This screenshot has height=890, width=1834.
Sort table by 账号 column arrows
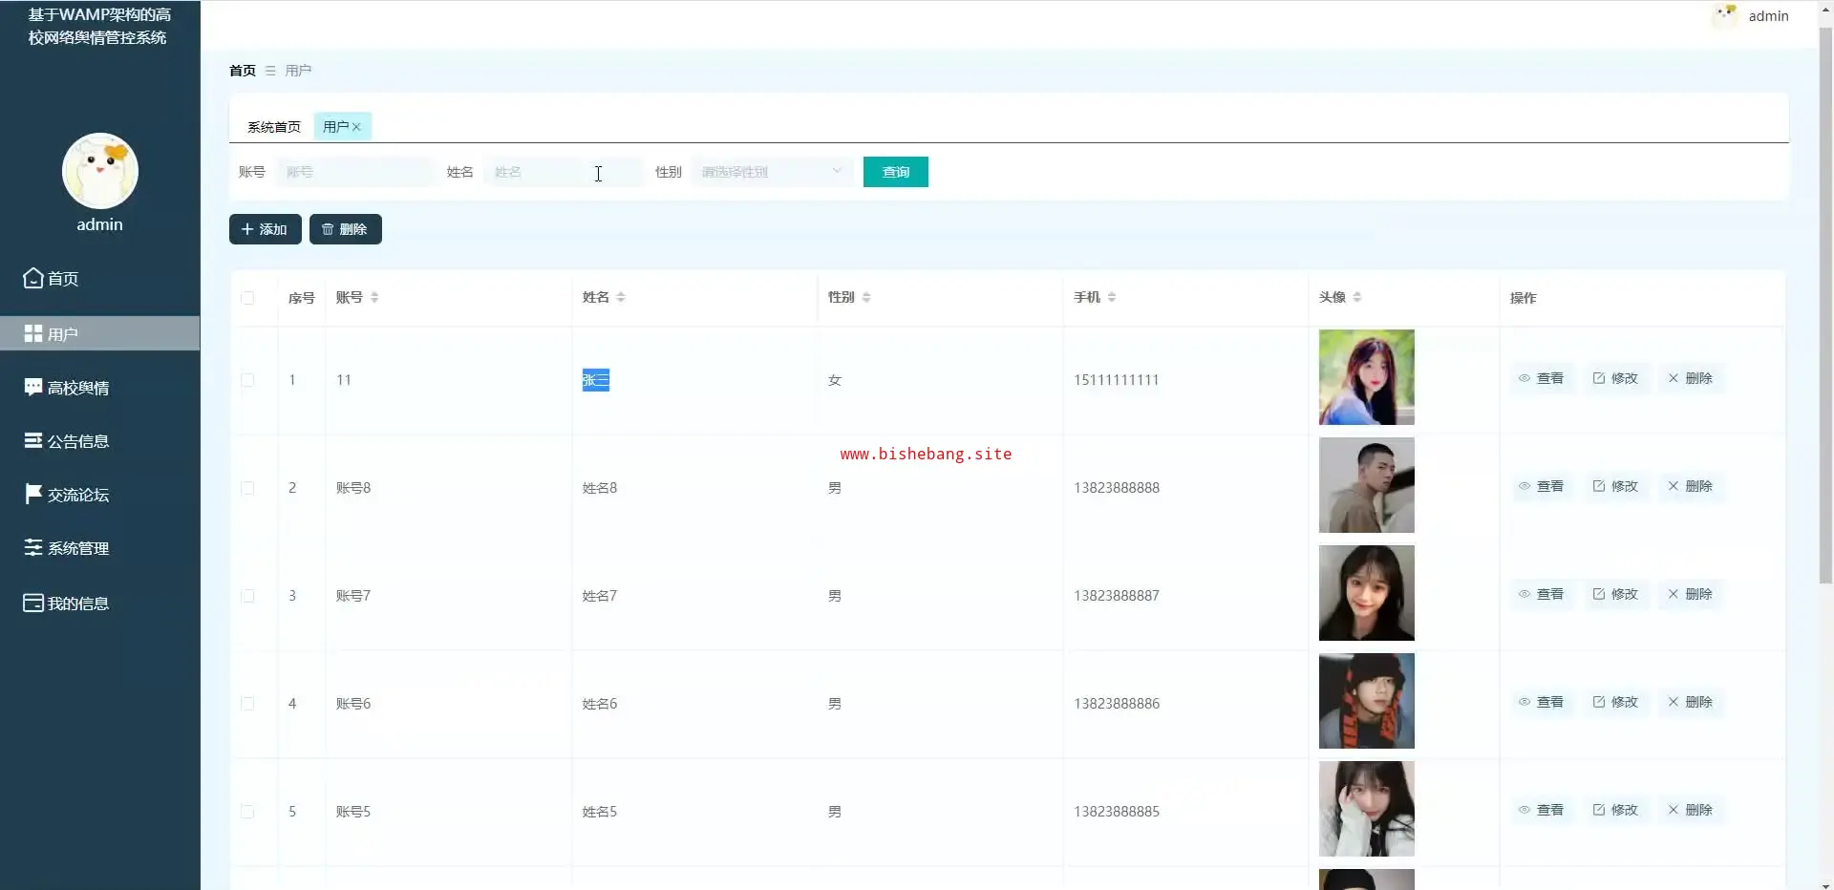click(x=374, y=298)
